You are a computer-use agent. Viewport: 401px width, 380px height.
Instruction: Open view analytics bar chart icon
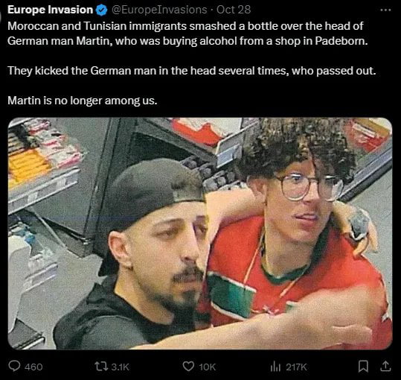pos(275,367)
